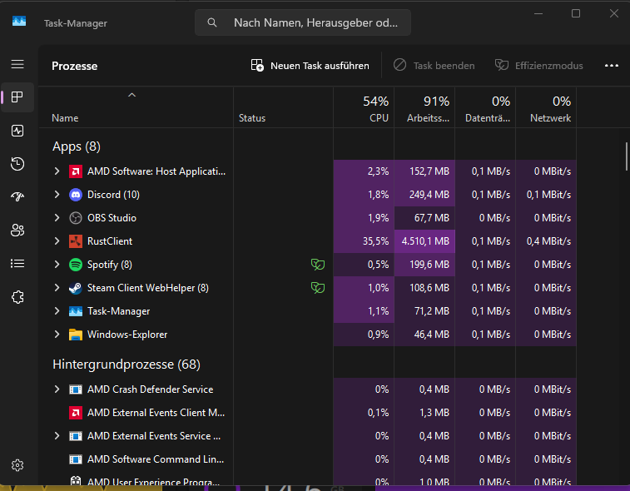Image resolution: width=630 pixels, height=491 pixels.
Task: Expand the Windows-Explorer row
Action: (57, 335)
